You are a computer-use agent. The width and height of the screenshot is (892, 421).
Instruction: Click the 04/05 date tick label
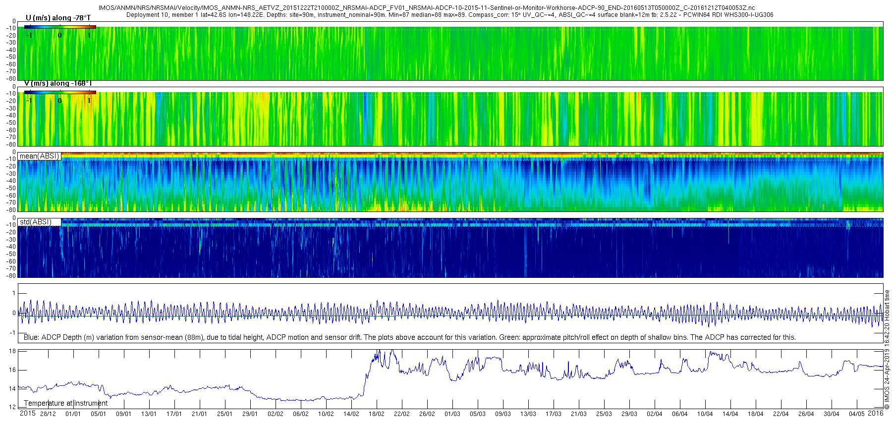(857, 414)
